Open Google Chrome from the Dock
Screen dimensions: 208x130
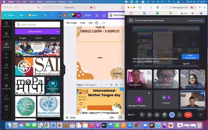47,125
